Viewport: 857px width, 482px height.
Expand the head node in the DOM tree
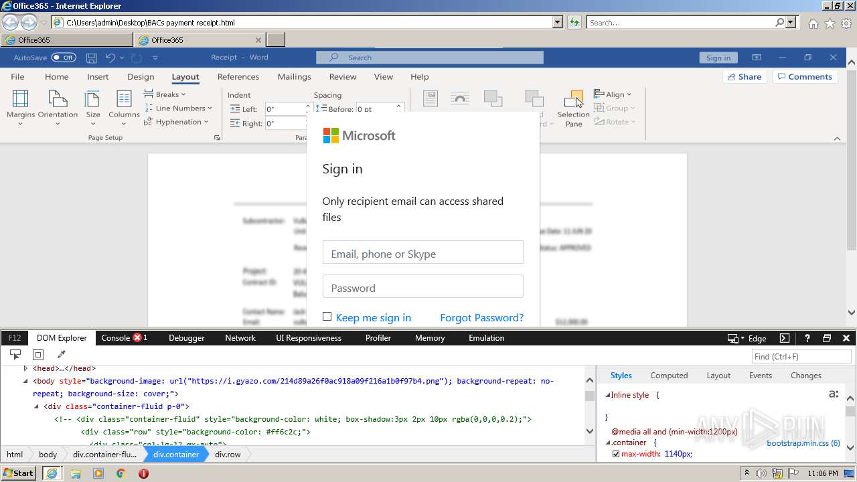point(26,368)
